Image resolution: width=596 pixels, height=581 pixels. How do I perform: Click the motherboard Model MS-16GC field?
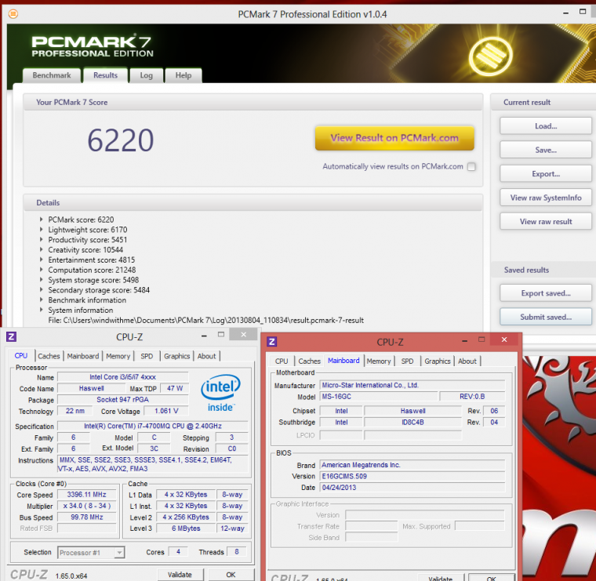click(x=379, y=396)
